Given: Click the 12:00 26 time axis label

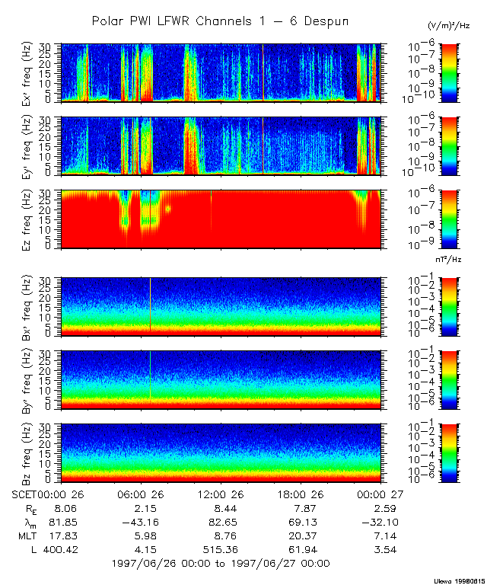Looking at the screenshot, I should coord(220,494).
